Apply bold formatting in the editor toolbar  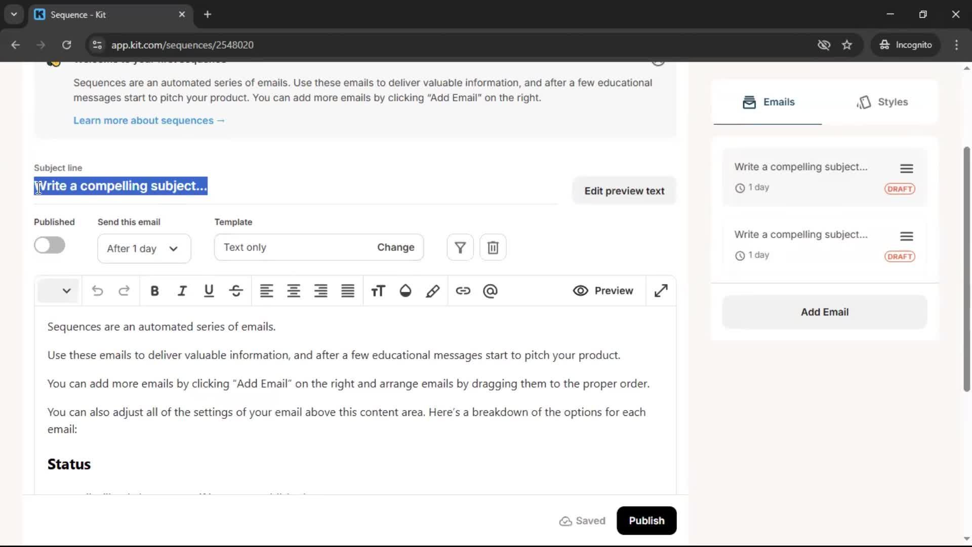click(x=154, y=291)
